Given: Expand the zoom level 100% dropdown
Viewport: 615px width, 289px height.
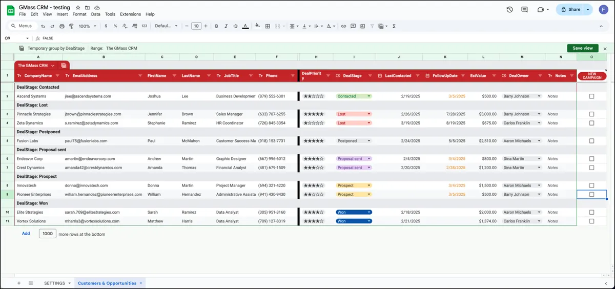Looking at the screenshot, I should tap(87, 26).
